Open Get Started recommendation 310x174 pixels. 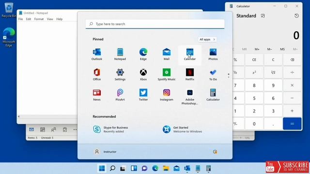[x=182, y=130]
